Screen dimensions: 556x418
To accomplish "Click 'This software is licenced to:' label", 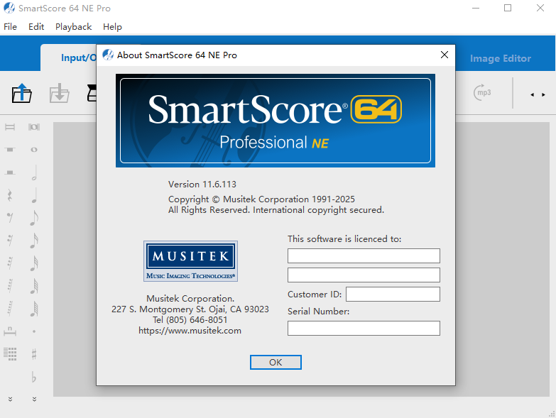I will click(344, 238).
